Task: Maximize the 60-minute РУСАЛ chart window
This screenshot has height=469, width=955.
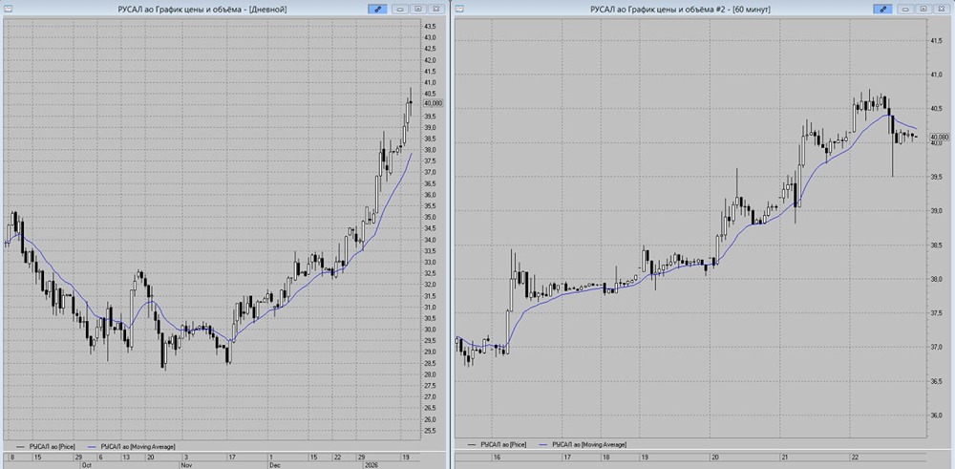Action: 923,10
